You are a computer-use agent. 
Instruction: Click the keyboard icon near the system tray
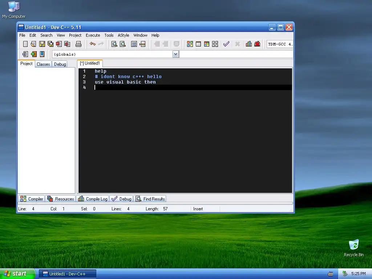(331, 274)
